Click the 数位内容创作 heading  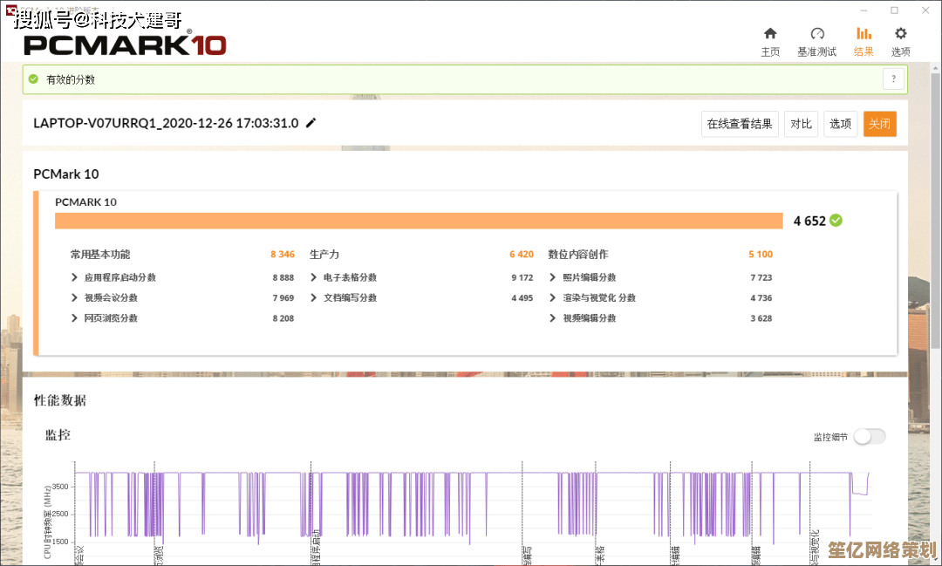[578, 254]
